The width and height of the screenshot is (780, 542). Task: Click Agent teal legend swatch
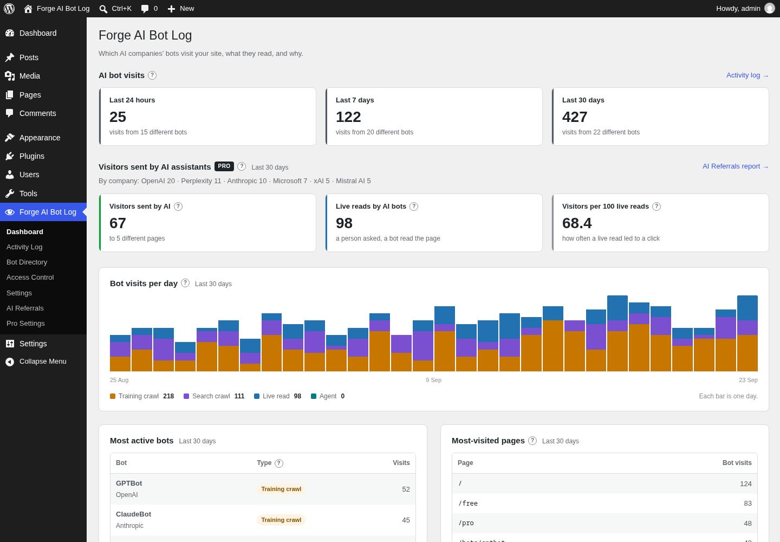[314, 396]
